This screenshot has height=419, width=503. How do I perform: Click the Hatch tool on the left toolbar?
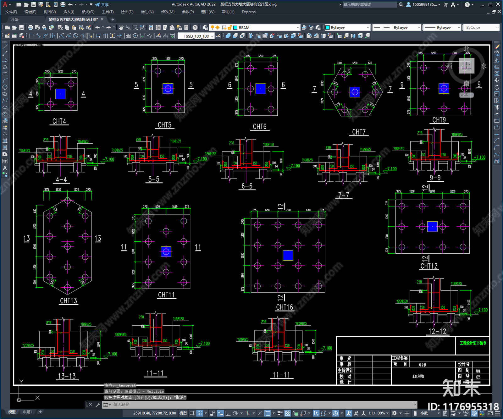coord(5,141)
